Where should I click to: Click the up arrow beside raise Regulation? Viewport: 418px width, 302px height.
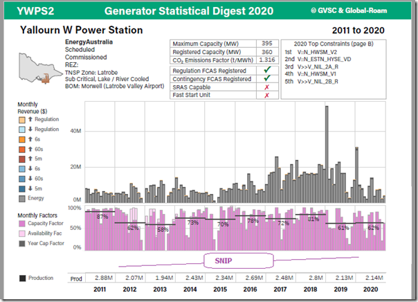[x=30, y=119]
